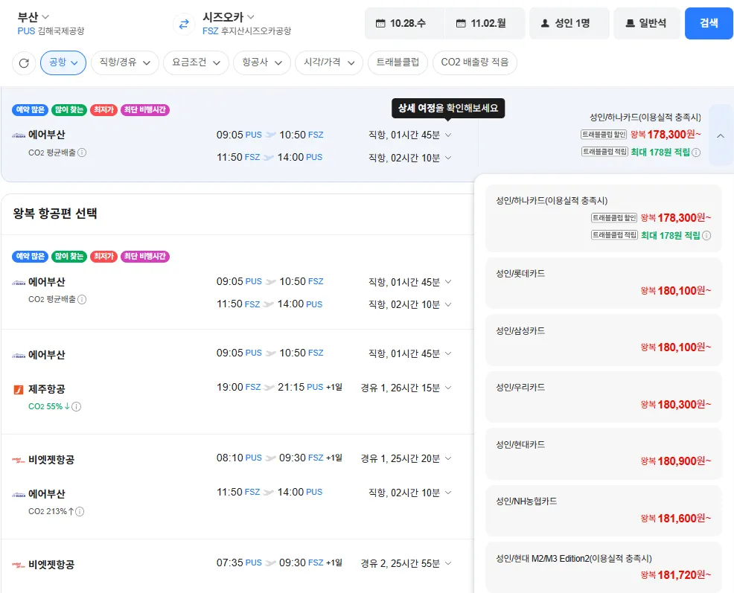Select the 현대 M2/M3 Edition2 181,720원 fare
The image size is (734, 593).
604,567
